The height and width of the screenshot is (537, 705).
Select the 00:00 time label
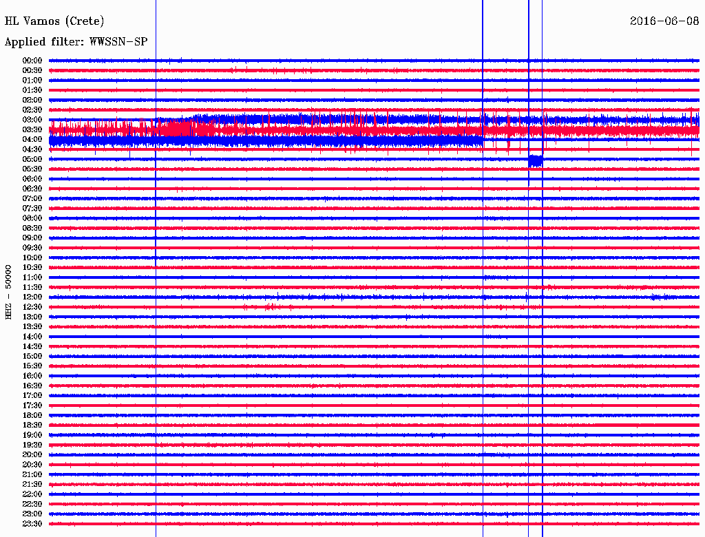point(32,61)
